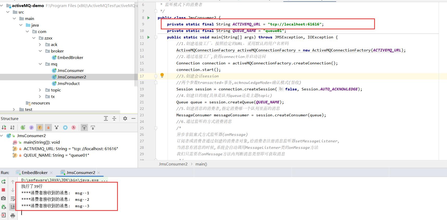Screen dimensions: 447x220
Task: Stop the running JmsConsumer2 process
Action: tap(3, 190)
